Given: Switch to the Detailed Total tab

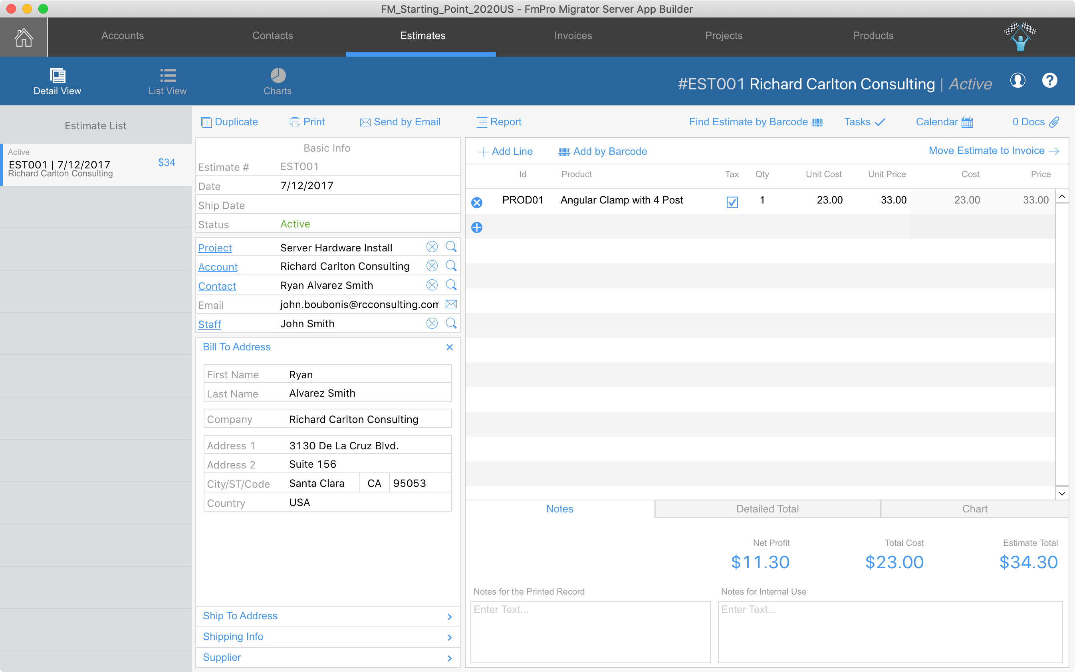Looking at the screenshot, I should pyautogui.click(x=767, y=509).
